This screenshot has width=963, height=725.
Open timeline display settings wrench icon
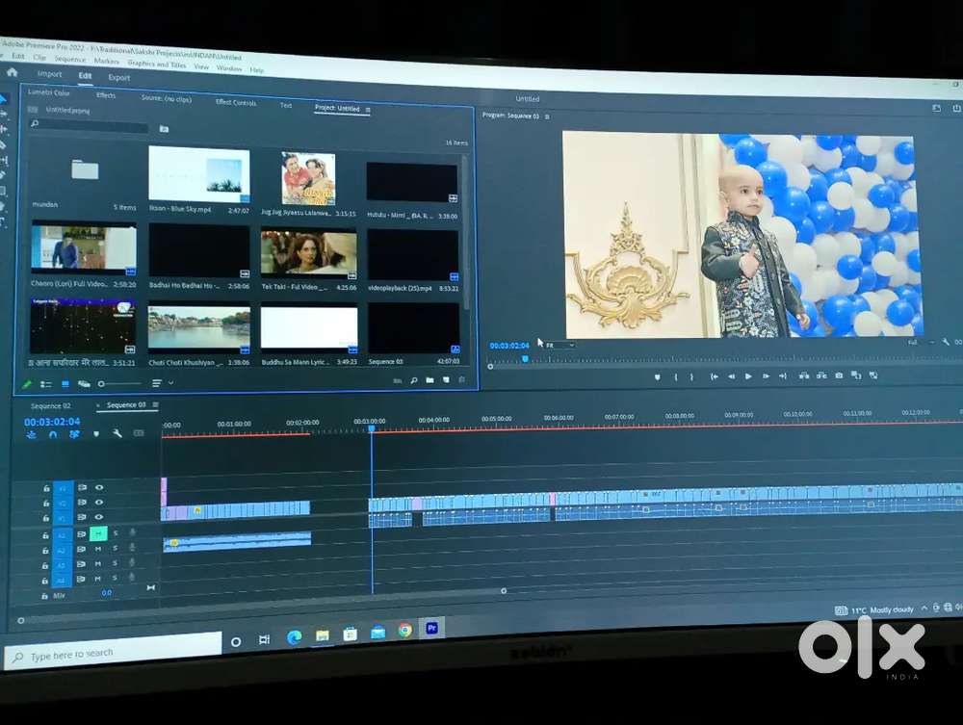117,433
